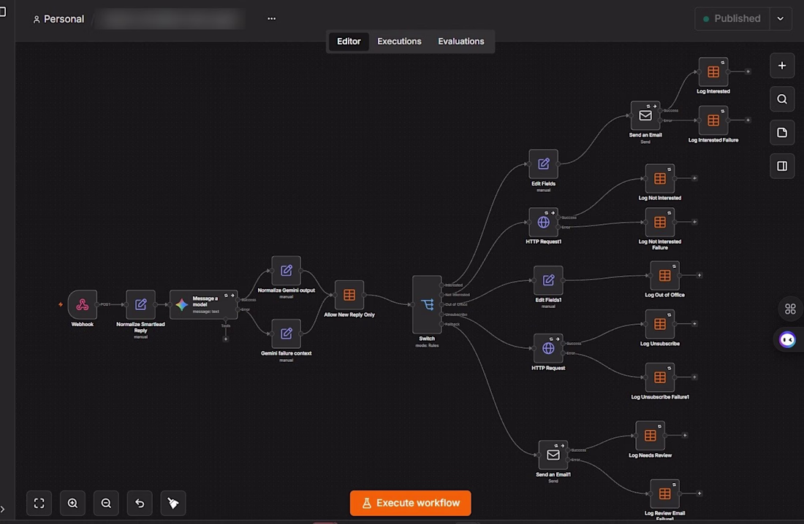The image size is (804, 524).
Task: Click the Execute workflow button
Action: click(410, 503)
